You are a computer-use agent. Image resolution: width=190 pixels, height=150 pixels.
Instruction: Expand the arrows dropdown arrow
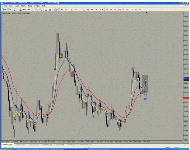102,10
